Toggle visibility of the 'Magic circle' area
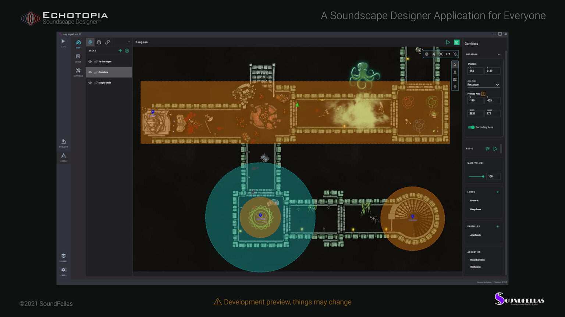 pos(90,83)
